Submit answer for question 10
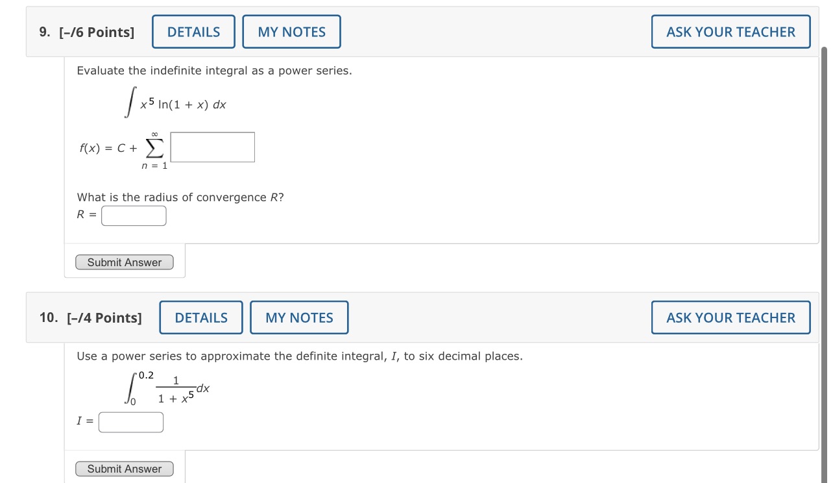833x483 pixels. click(x=125, y=468)
